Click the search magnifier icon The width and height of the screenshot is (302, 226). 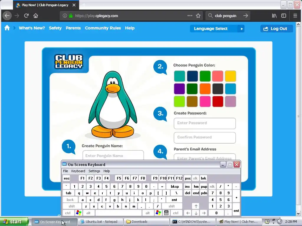(x=210, y=16)
